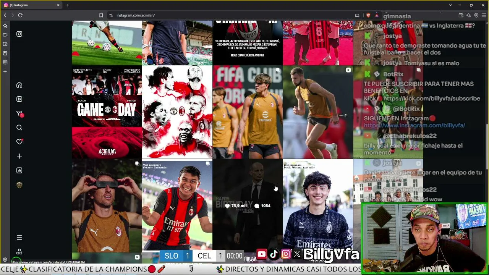Open Instagram Home from sidebar
The image size is (489, 275).
(19, 85)
